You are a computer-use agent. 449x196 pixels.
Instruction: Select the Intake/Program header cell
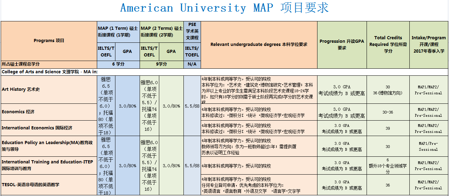pyautogui.click(x=429, y=45)
